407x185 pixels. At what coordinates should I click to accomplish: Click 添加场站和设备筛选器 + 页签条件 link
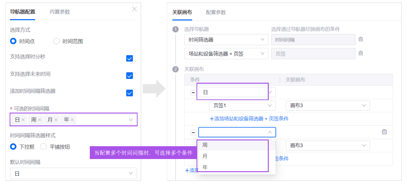tap(249, 119)
